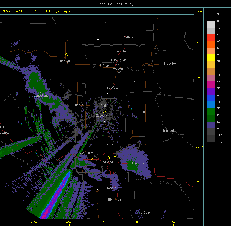Click the Ponoka city label

129,37
